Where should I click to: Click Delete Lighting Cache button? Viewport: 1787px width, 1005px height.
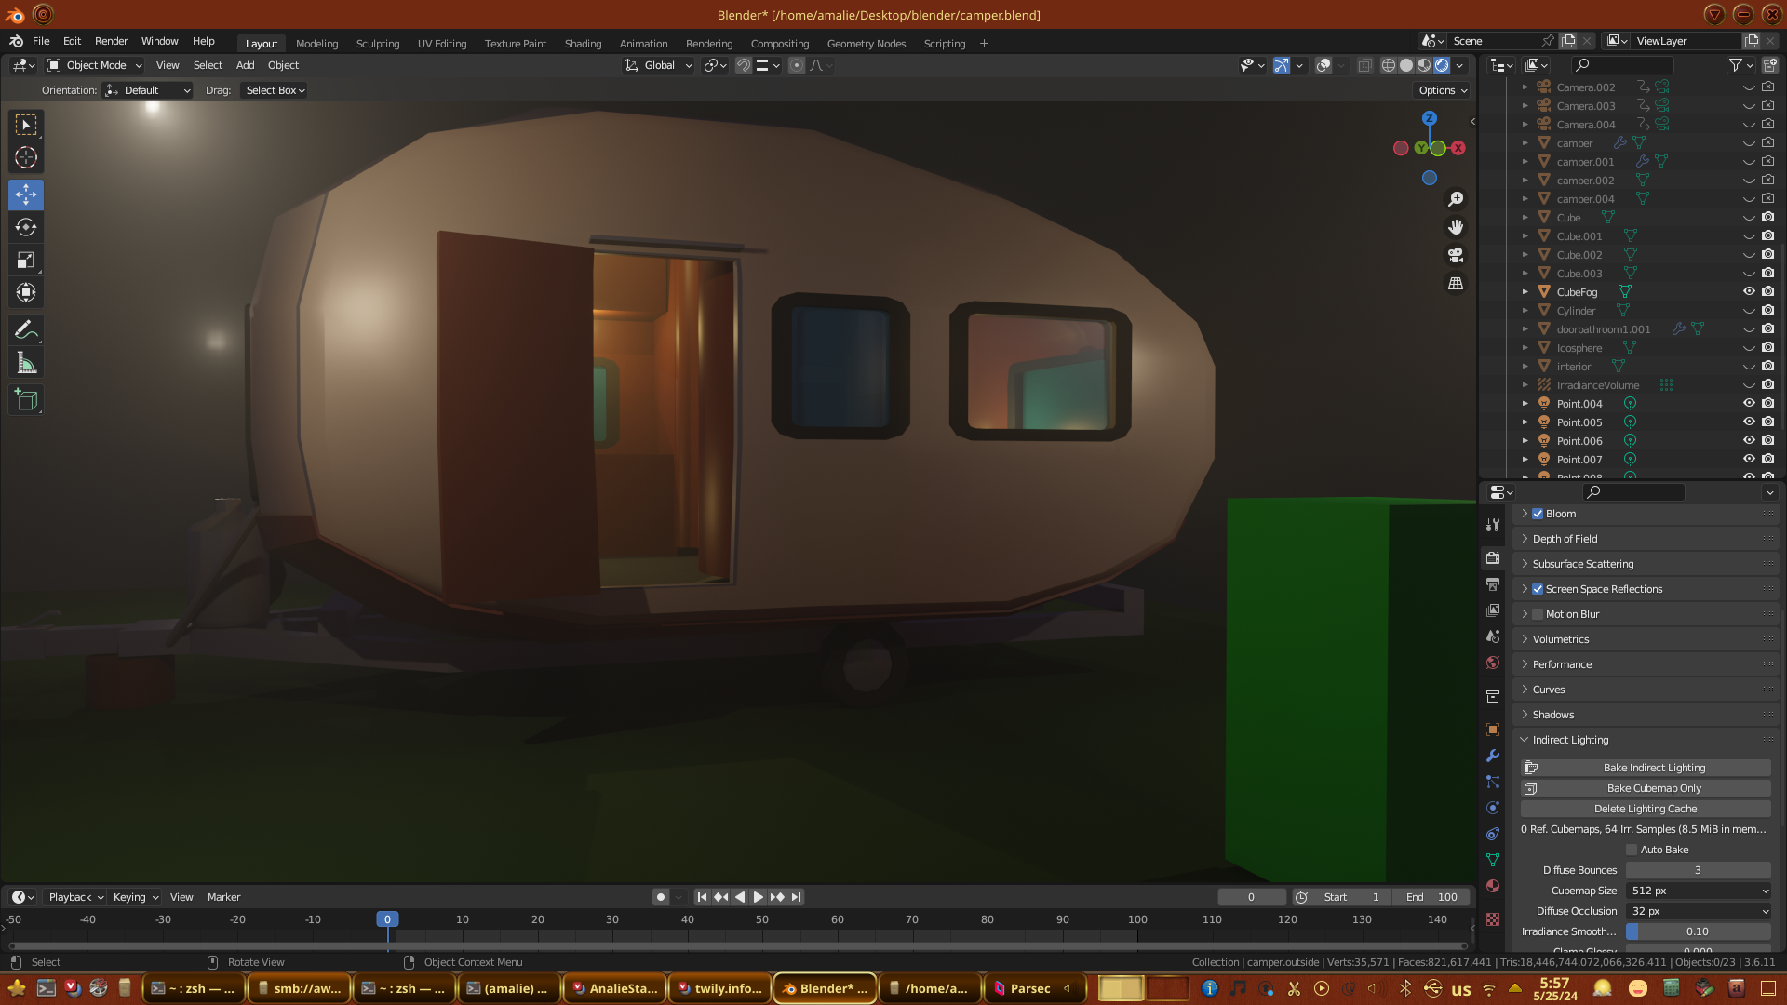tap(1646, 809)
